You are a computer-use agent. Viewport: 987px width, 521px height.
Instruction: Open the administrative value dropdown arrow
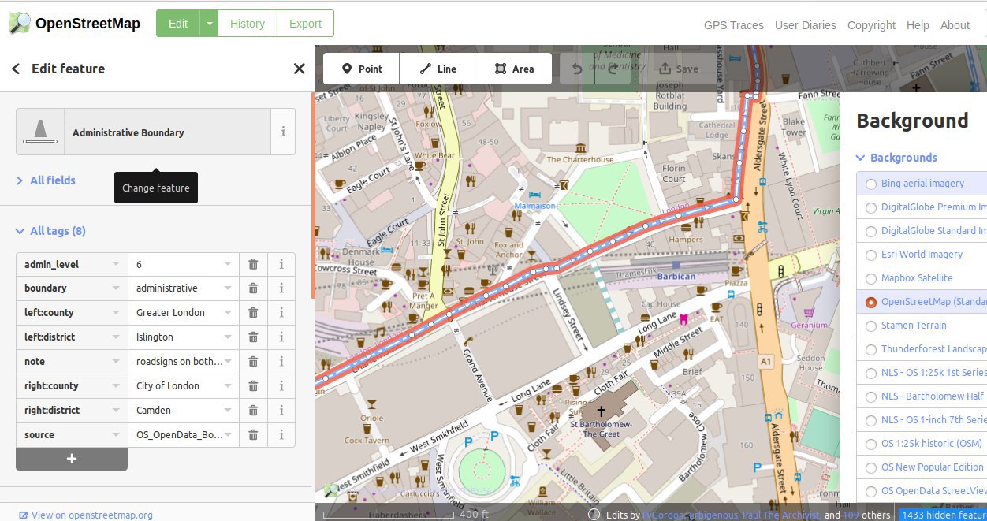pos(228,288)
